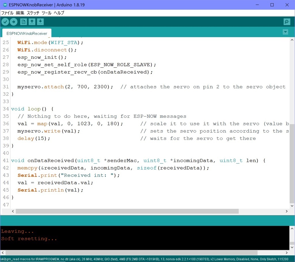Click the Upload sketch arrow icon
This screenshot has height=262, width=295.
coord(14,22)
